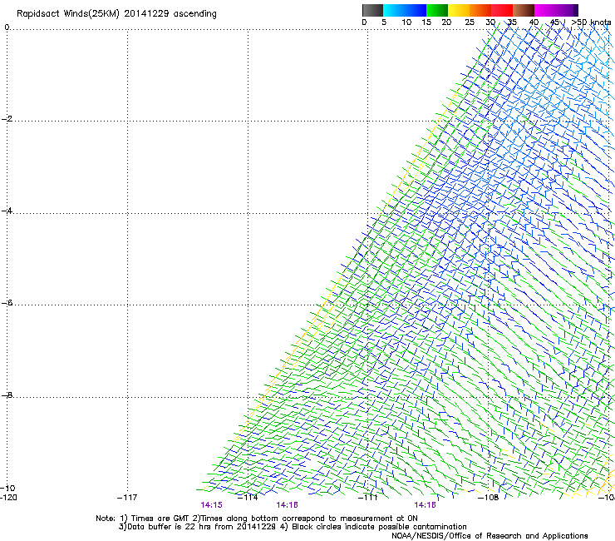Click the '-114' longitude axis label
615x541 pixels.
pyautogui.click(x=248, y=498)
